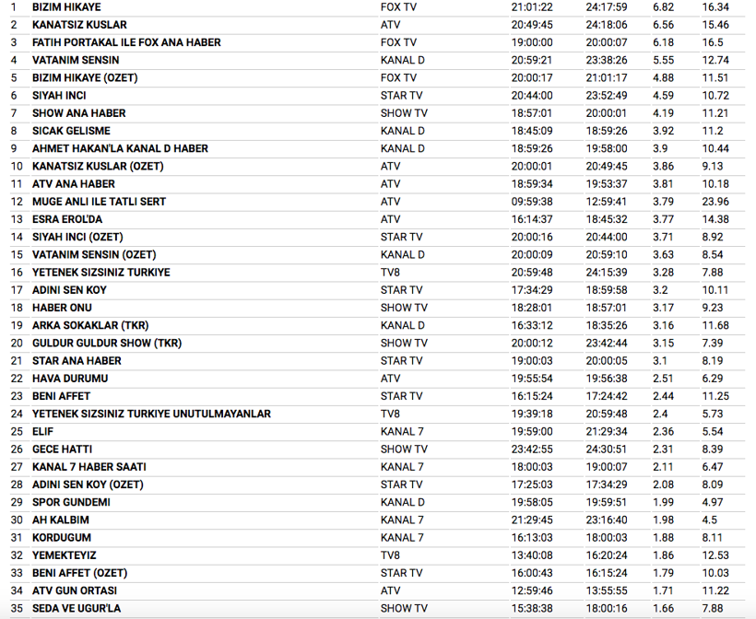This screenshot has width=756, height=619.
Task: Select GULDUR GULDUR SHOW (TKR) row
Action: (107, 343)
